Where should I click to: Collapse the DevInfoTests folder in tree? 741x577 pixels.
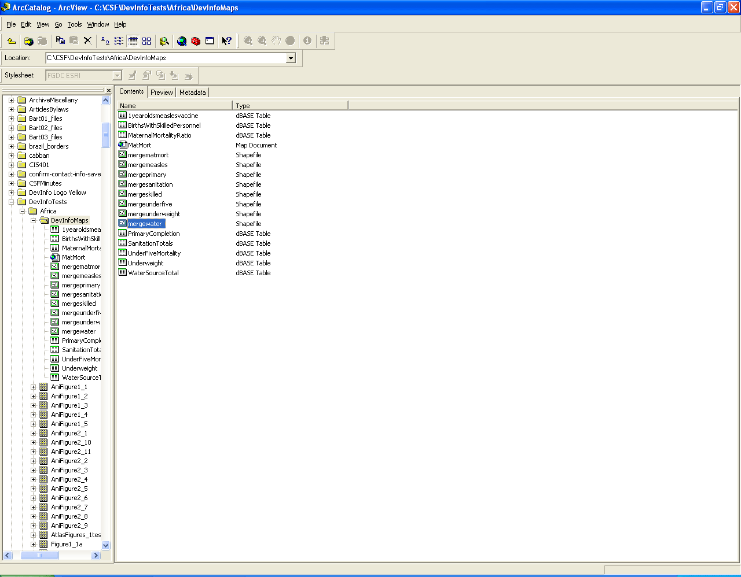pyautogui.click(x=11, y=202)
